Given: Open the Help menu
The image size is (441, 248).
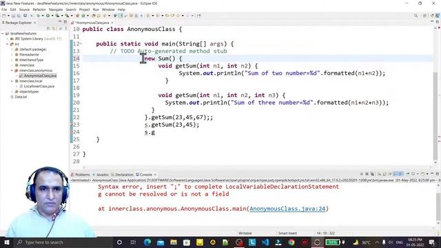Looking at the screenshot, I should point(121,10).
